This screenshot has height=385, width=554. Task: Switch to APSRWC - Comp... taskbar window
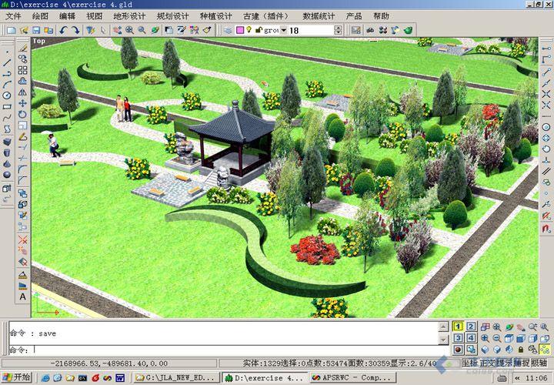coord(352,377)
